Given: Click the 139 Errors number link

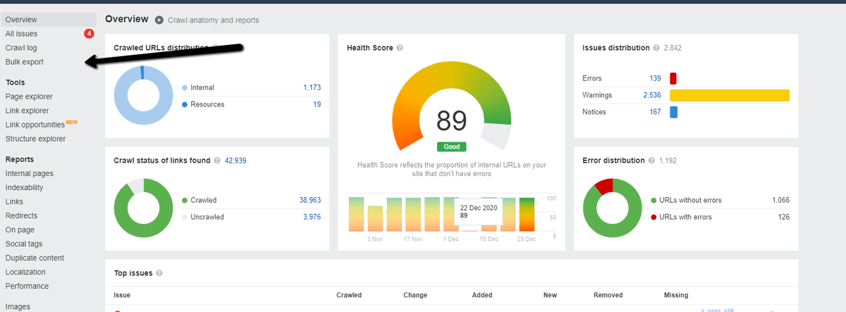Looking at the screenshot, I should coord(655,78).
